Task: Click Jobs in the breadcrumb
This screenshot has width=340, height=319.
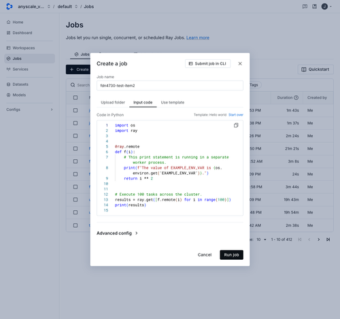Action: 89,7
